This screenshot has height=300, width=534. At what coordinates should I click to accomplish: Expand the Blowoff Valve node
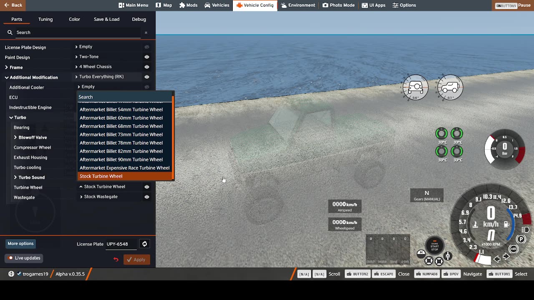tap(15, 137)
